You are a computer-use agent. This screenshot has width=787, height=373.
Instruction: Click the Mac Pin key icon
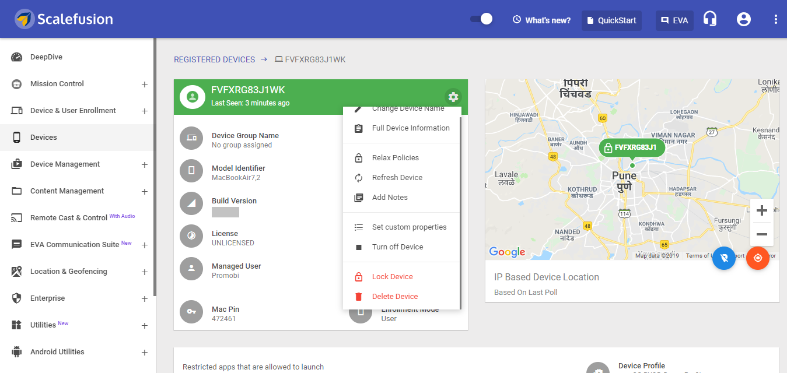(x=191, y=312)
